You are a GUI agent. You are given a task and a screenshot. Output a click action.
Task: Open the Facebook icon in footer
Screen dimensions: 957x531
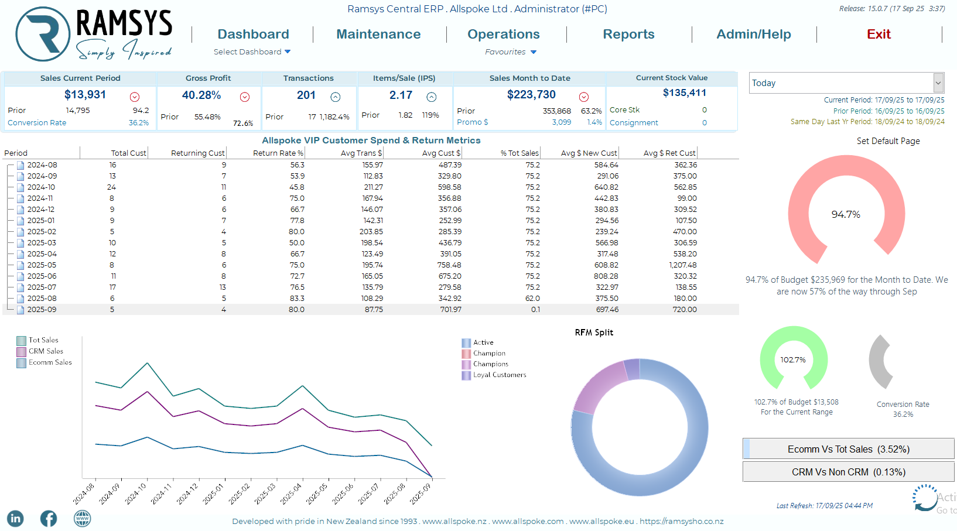[49, 518]
